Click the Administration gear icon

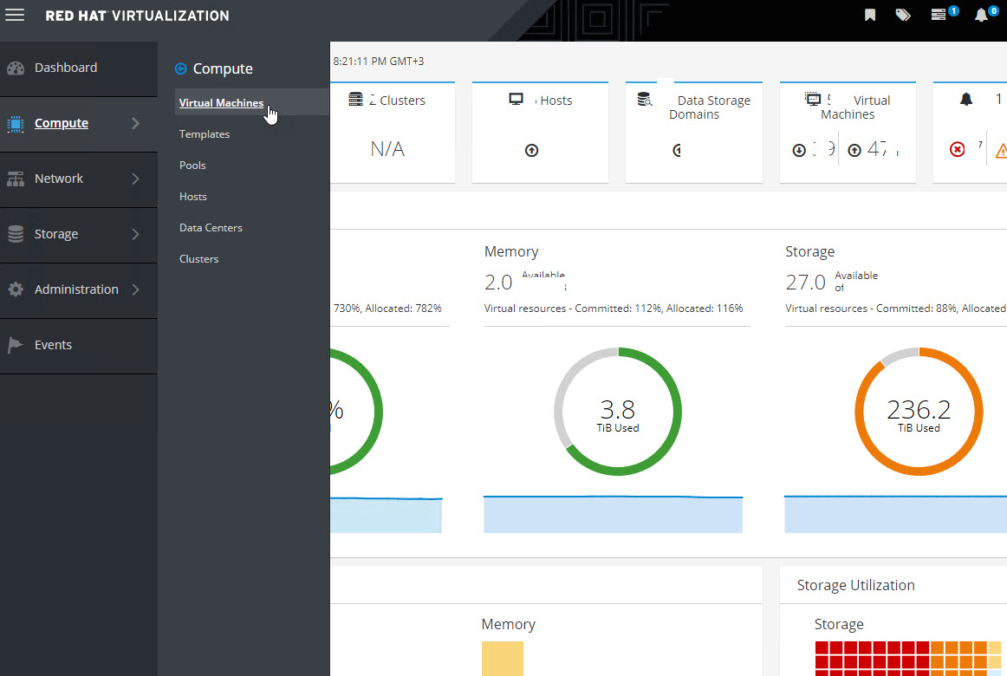point(16,289)
